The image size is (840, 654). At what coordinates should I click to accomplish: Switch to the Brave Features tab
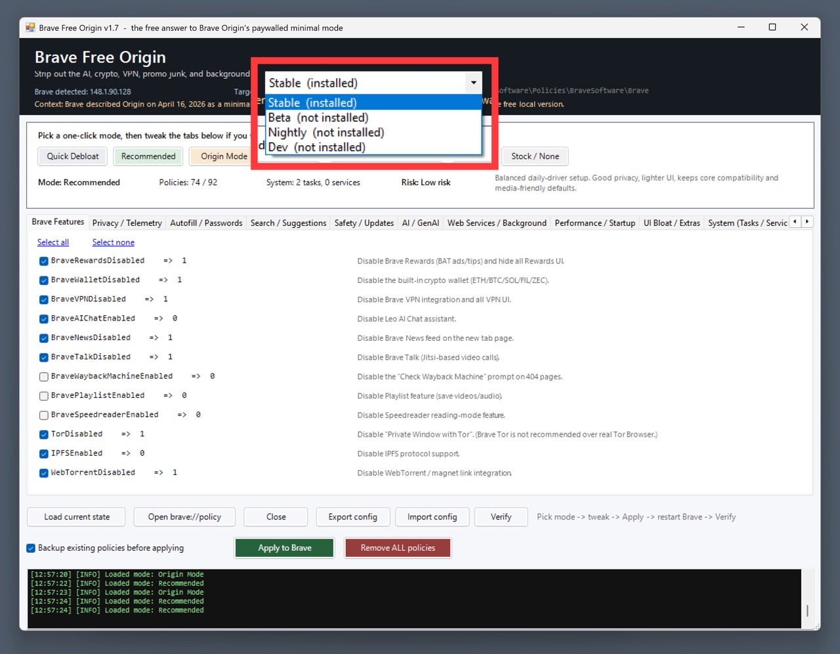click(58, 222)
